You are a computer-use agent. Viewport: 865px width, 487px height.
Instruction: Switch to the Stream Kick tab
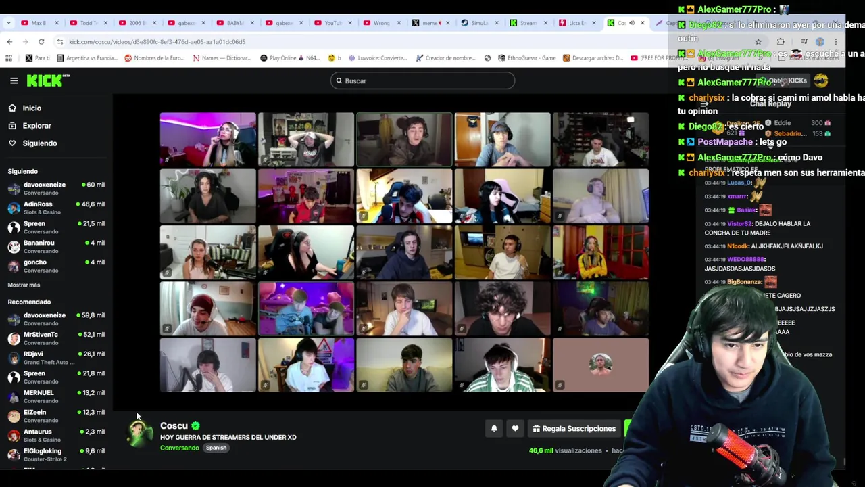pyautogui.click(x=528, y=23)
